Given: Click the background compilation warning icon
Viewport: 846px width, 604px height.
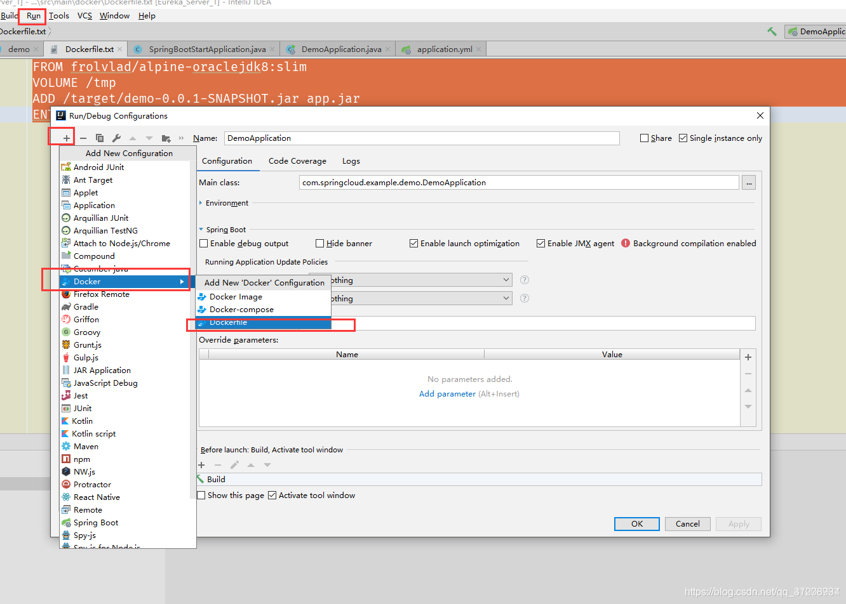Looking at the screenshot, I should (x=626, y=243).
